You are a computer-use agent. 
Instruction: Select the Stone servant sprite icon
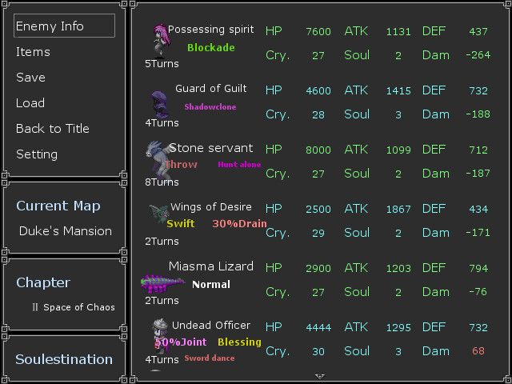click(155, 160)
